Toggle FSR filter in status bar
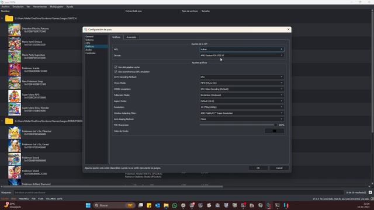 [34, 198]
